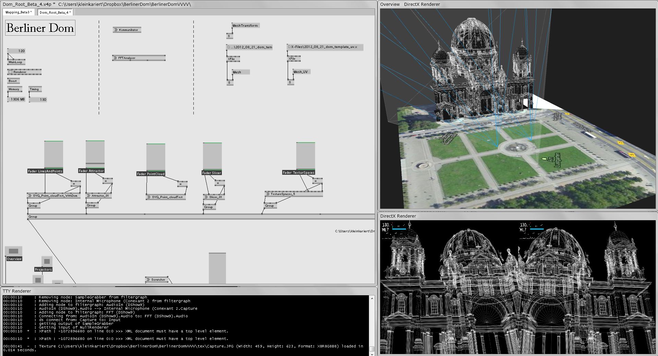This screenshot has width=658, height=356.
Task: Toggle the unlabeled box below Projectors
Action: click(38, 280)
